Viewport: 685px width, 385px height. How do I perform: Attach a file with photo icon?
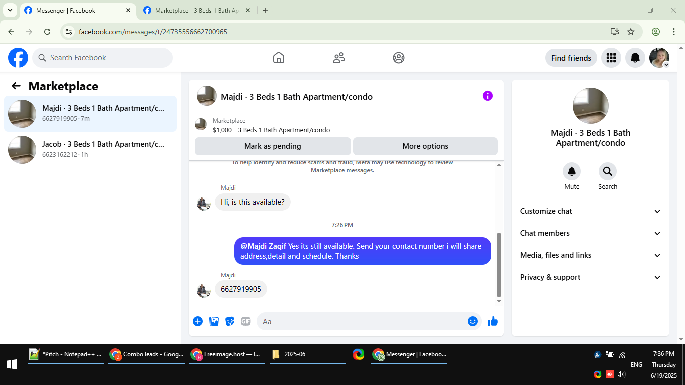pyautogui.click(x=214, y=321)
